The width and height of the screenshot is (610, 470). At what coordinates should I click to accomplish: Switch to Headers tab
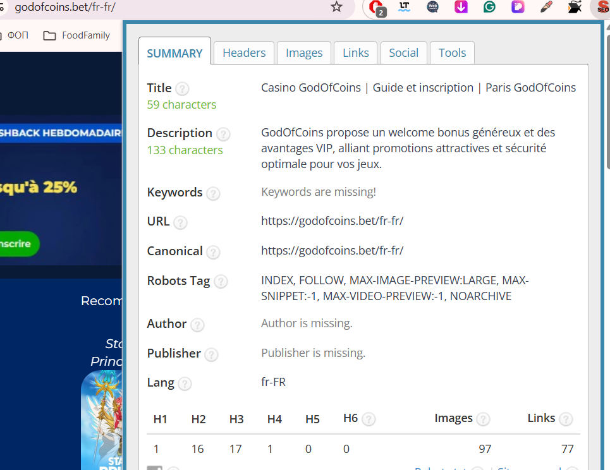(x=244, y=52)
